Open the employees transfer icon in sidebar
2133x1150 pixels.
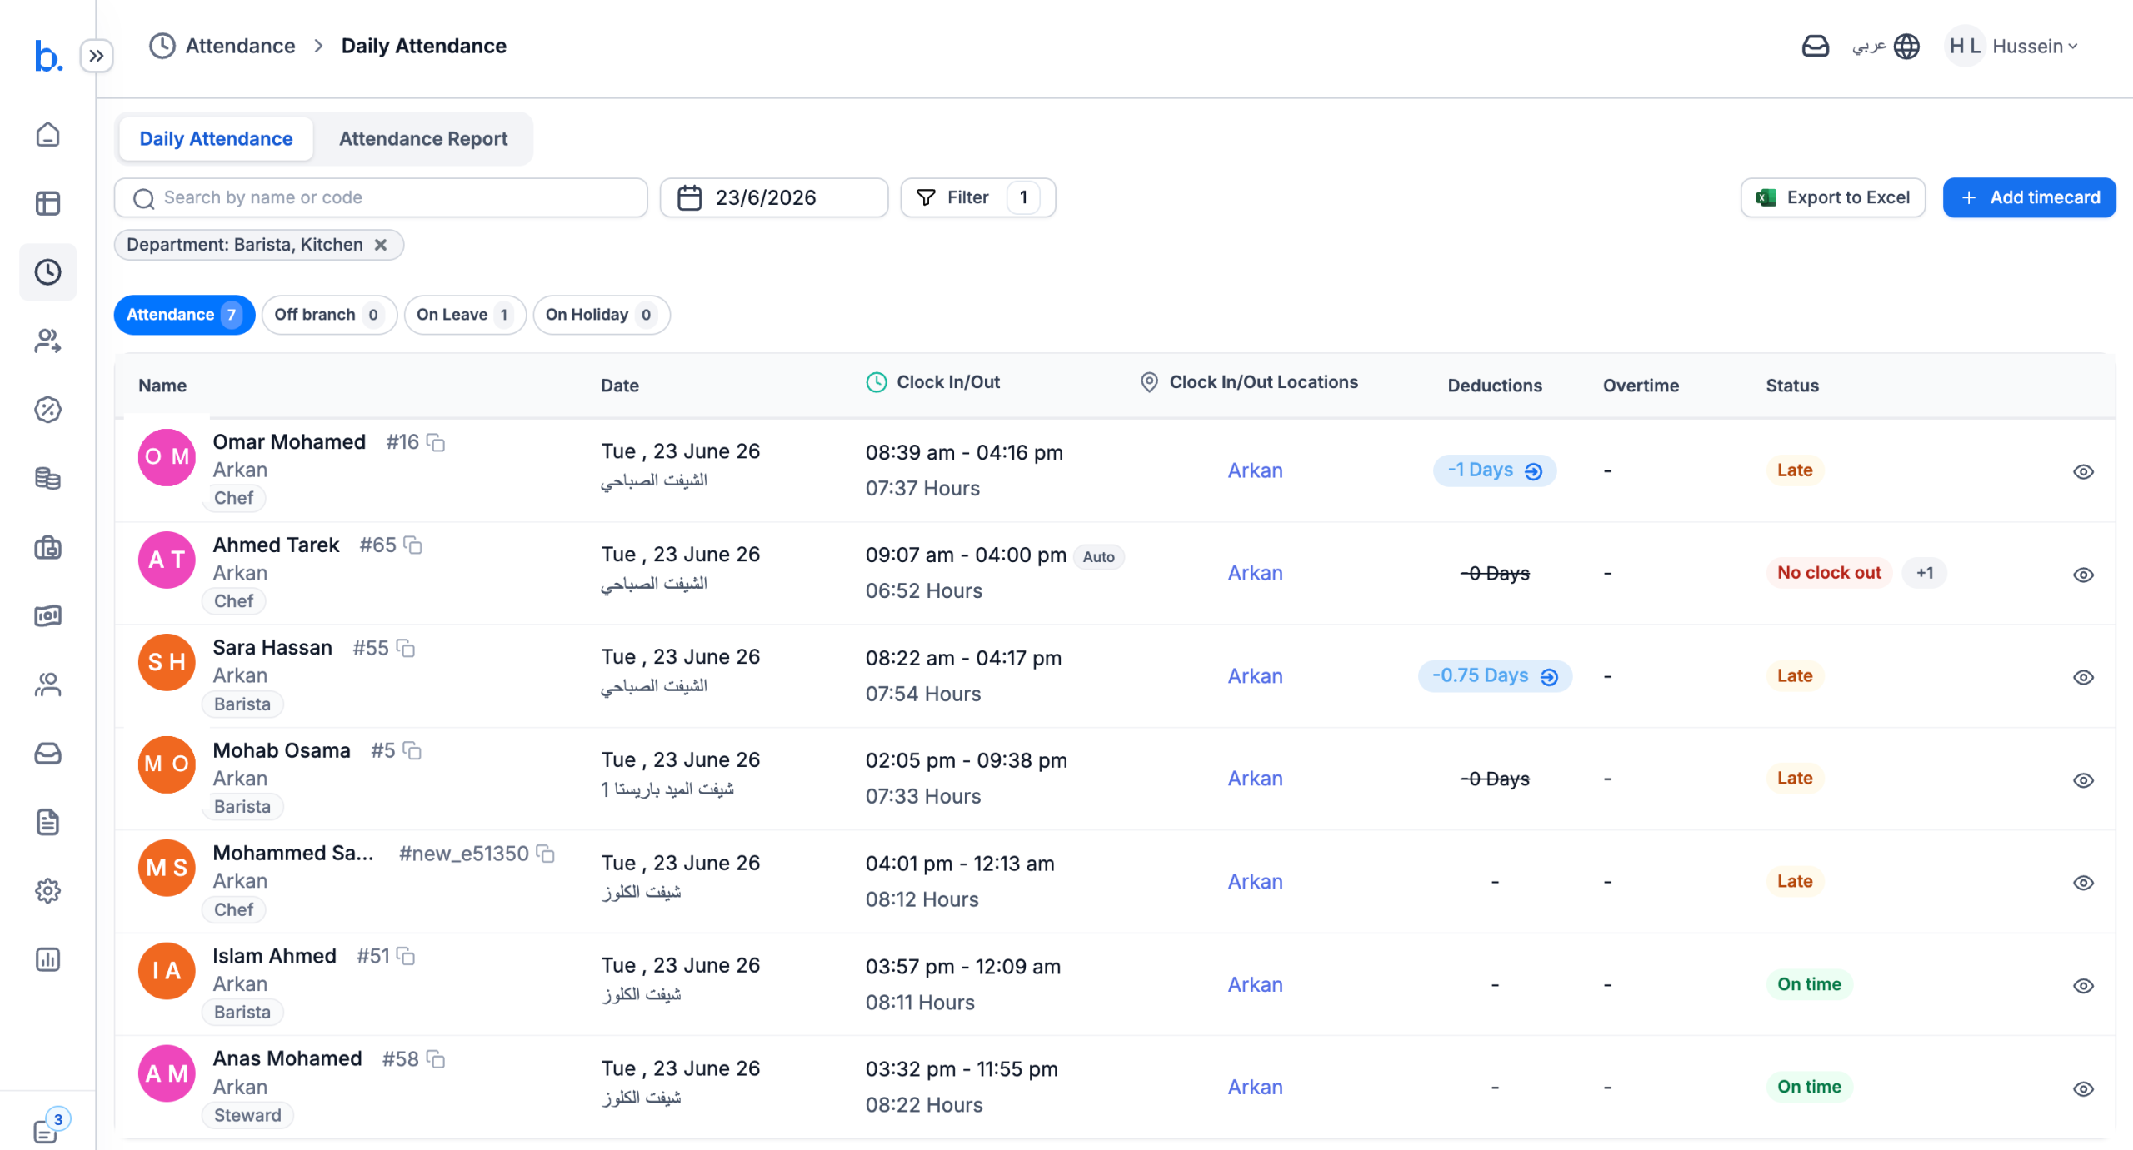click(x=47, y=341)
